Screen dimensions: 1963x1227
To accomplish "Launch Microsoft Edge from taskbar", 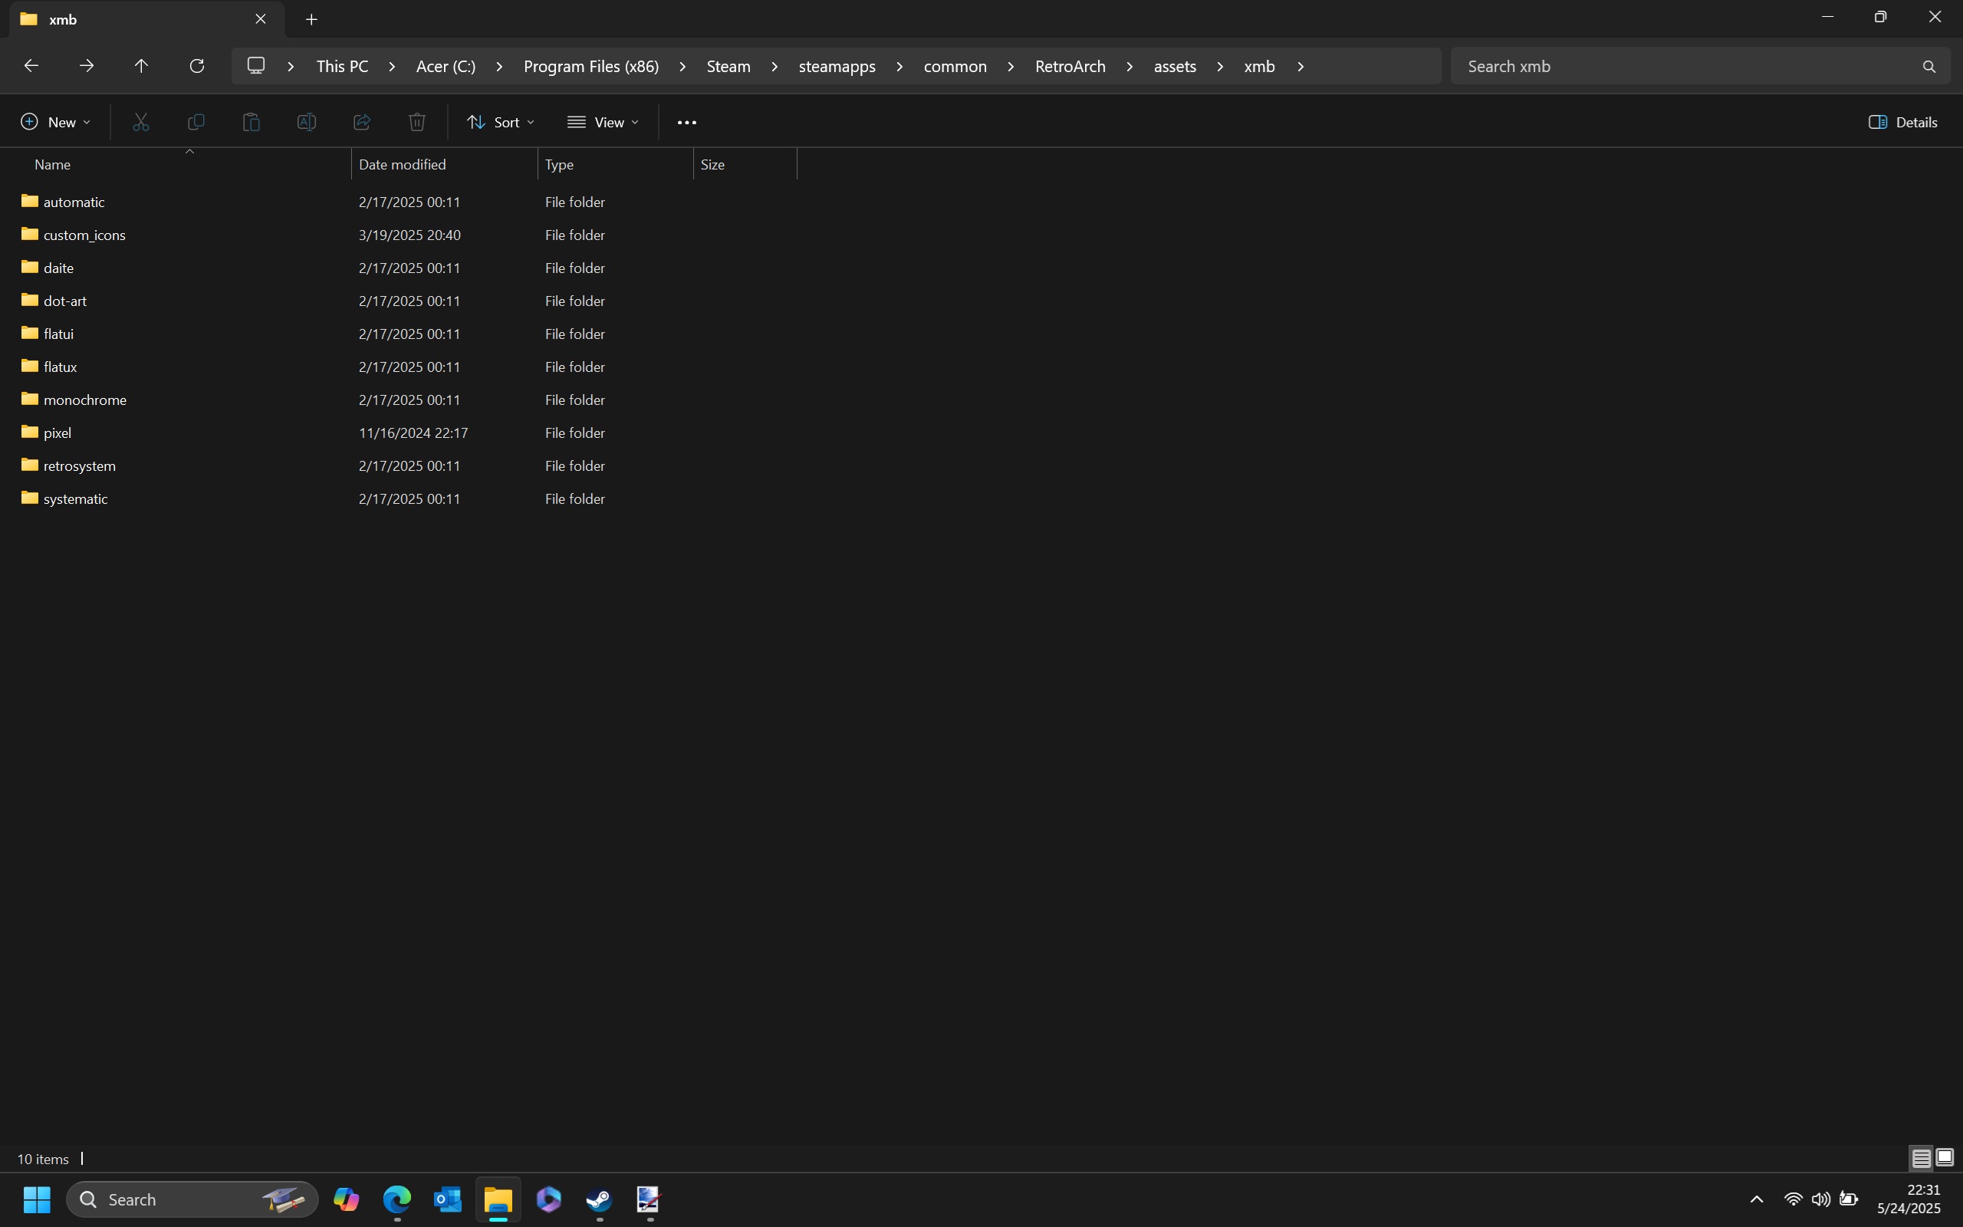I will pyautogui.click(x=396, y=1199).
